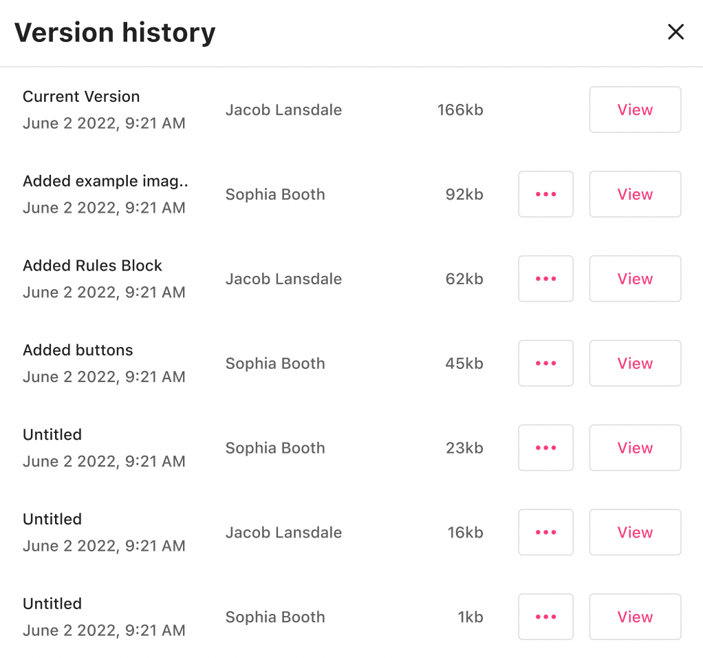This screenshot has height=658, width=703.
Task: Open more options for 92kb version
Action: 545,194
